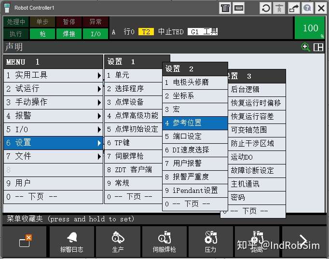
Task: Select 8 报警严重度 menu item
Action: pyautogui.click(x=195, y=177)
